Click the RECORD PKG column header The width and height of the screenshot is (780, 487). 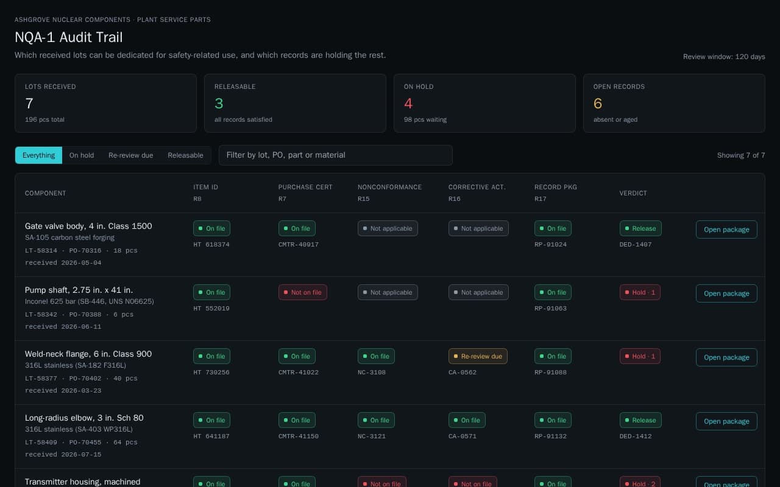coord(556,187)
